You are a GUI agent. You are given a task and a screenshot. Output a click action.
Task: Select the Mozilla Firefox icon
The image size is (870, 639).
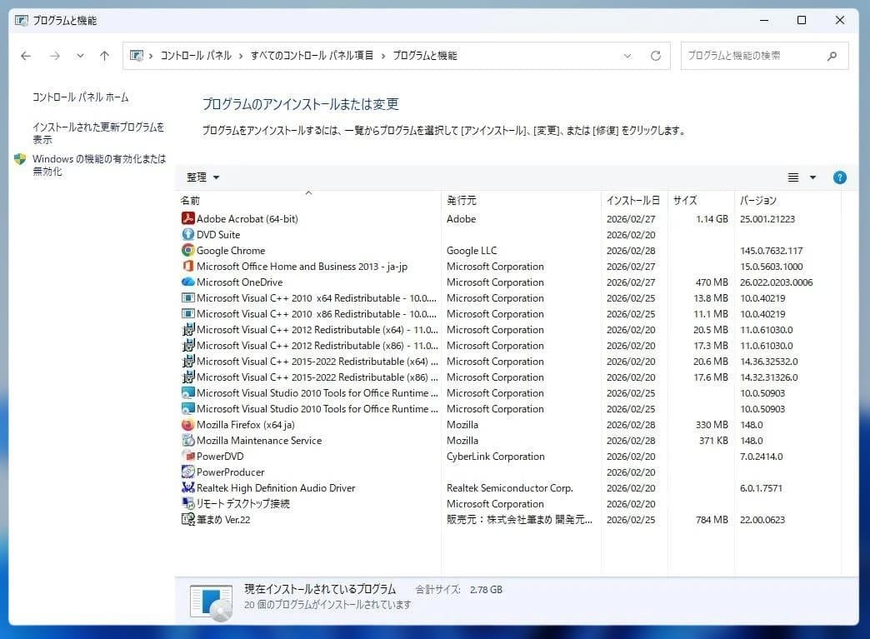pyautogui.click(x=188, y=424)
